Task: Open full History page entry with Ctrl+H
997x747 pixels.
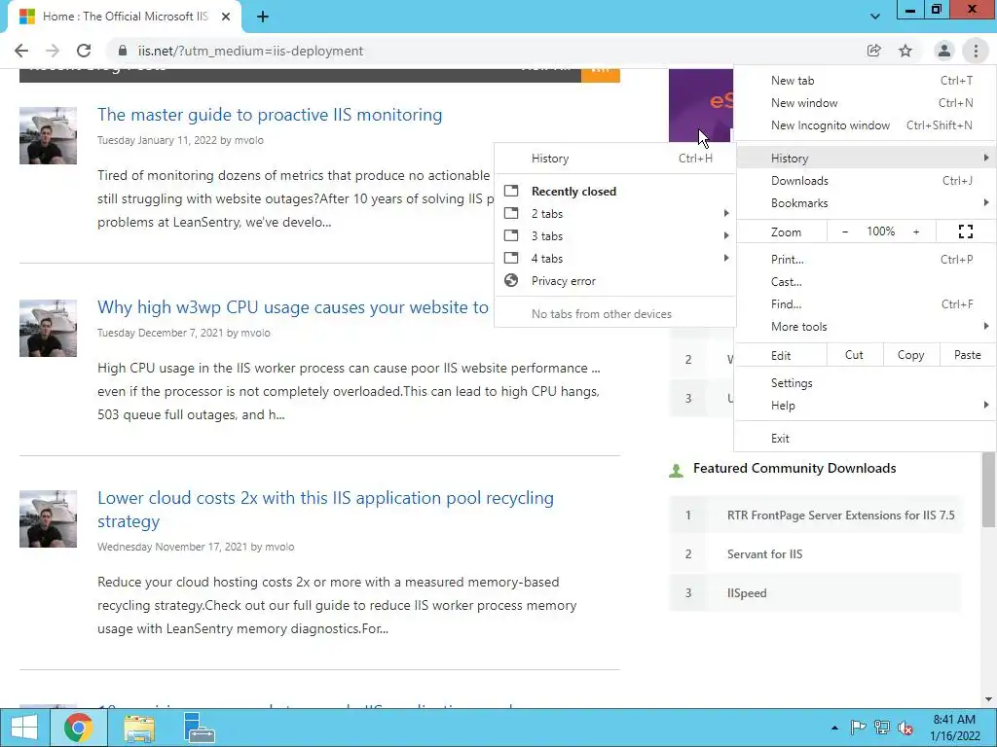Action: click(615, 159)
